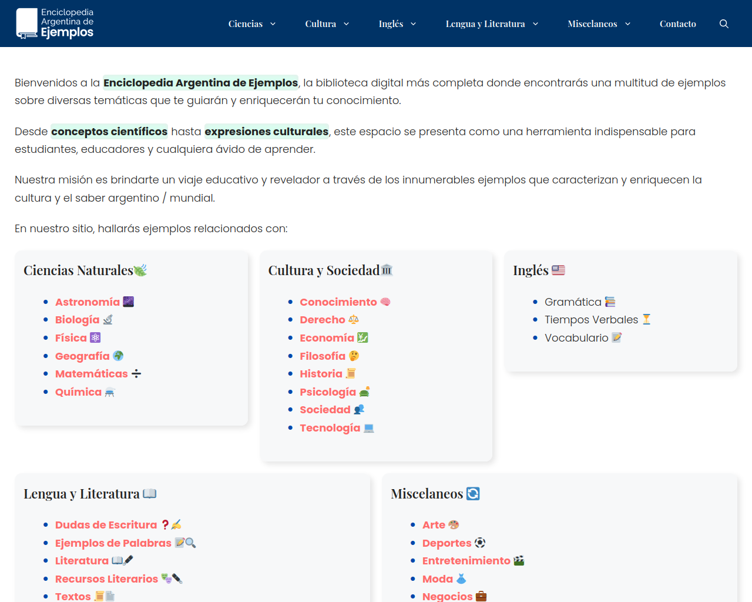Image resolution: width=752 pixels, height=602 pixels.
Task: Go to the Psicología link
Action: point(328,392)
